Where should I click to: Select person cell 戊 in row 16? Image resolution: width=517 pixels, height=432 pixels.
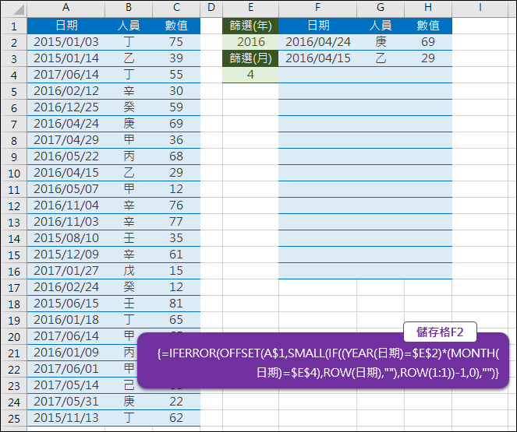pos(129,271)
